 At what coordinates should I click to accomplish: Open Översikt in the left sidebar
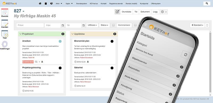tap(5, 13)
